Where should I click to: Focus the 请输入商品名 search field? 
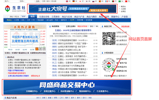click(x=14, y=16)
